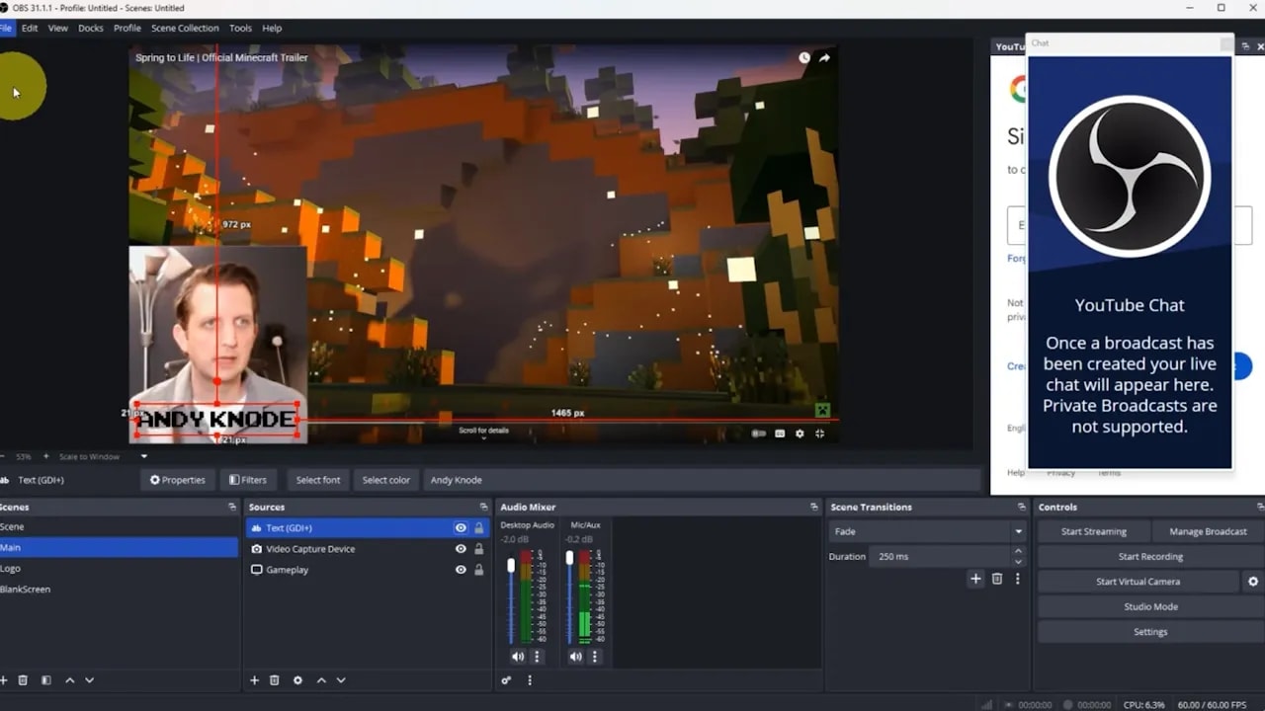Toggle visibility of the Gameplay source
The image size is (1265, 711).
point(460,569)
